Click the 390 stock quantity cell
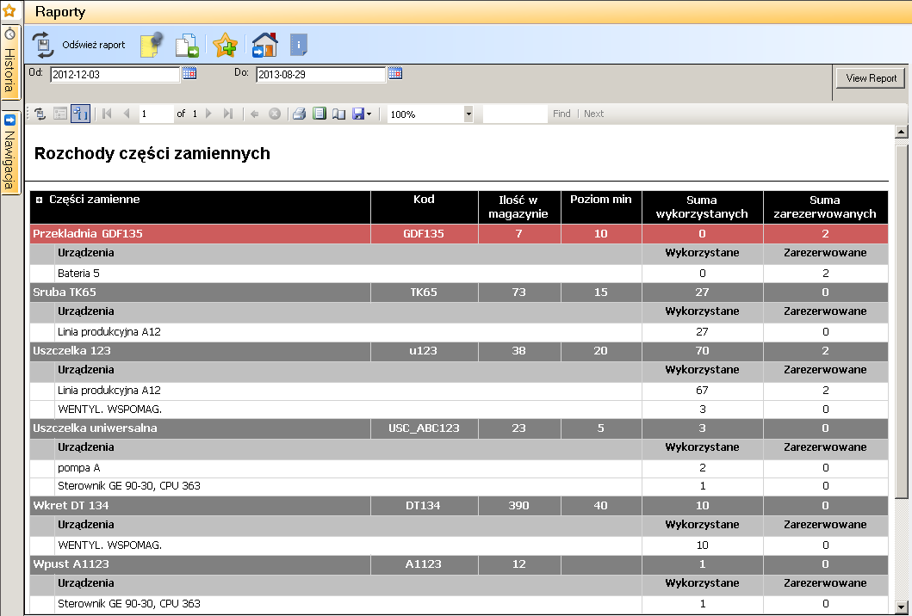Screen dimensions: 912x616 (518, 506)
